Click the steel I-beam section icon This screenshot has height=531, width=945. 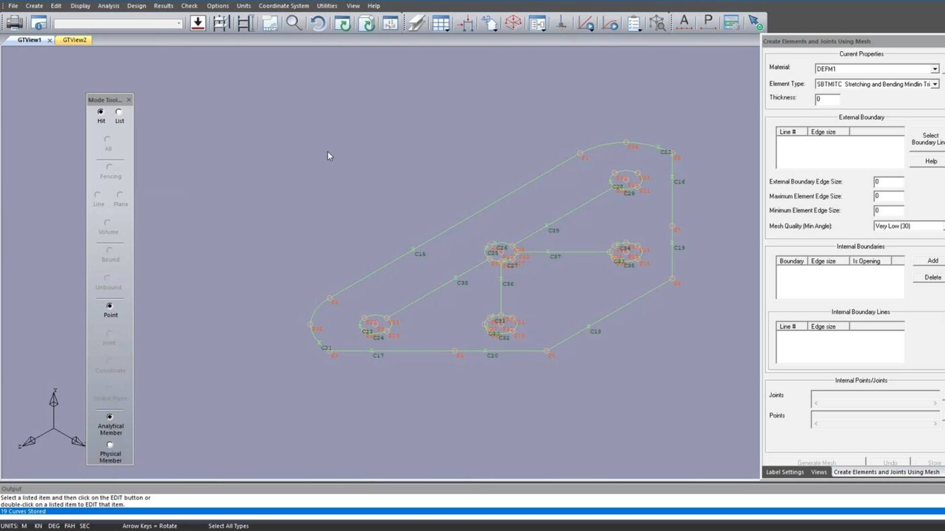245,24
